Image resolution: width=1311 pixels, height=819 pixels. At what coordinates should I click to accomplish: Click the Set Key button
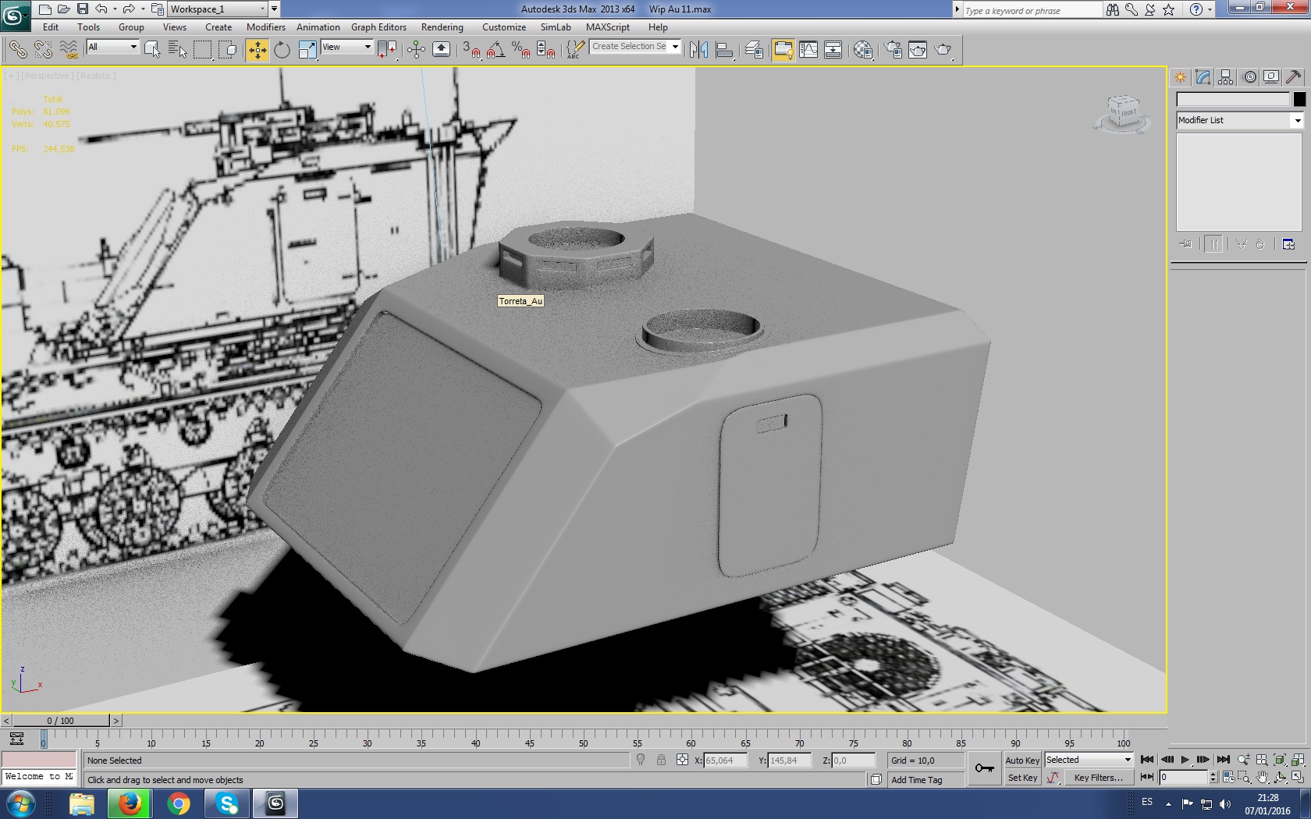(1022, 778)
